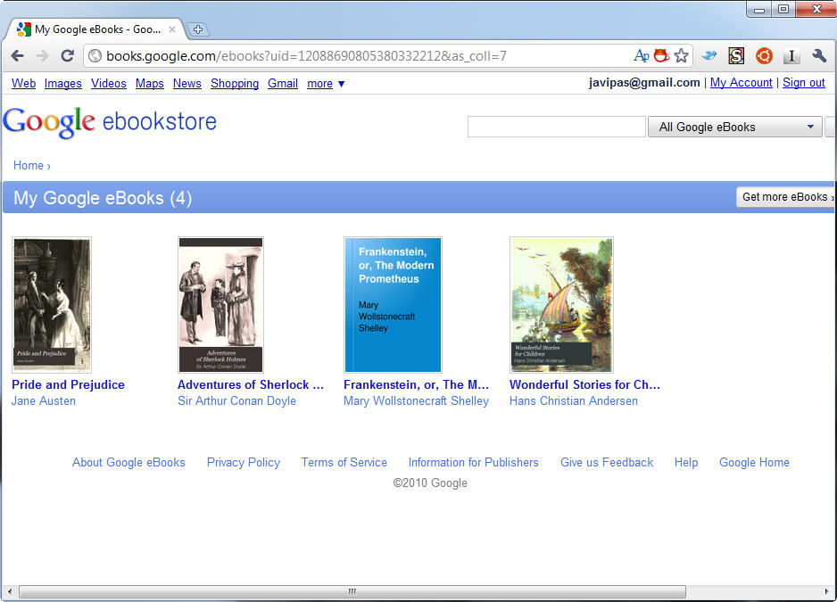
Task: Click the Jane Austen author link
Action: pyautogui.click(x=44, y=400)
